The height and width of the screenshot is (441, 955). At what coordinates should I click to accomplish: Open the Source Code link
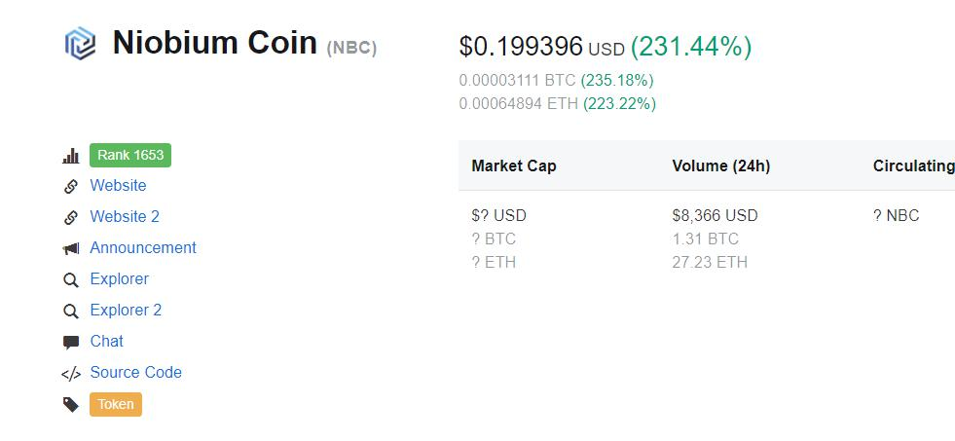[x=135, y=373]
